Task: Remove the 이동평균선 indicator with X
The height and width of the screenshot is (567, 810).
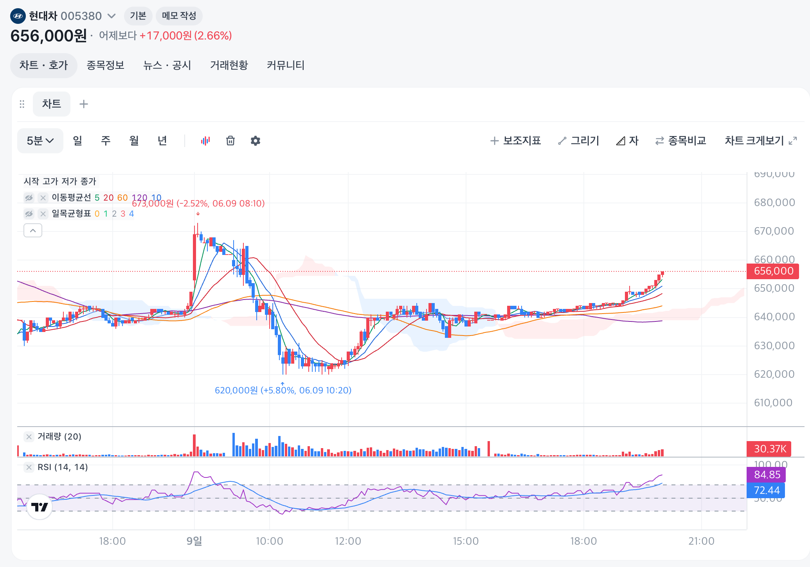Action: (x=43, y=198)
